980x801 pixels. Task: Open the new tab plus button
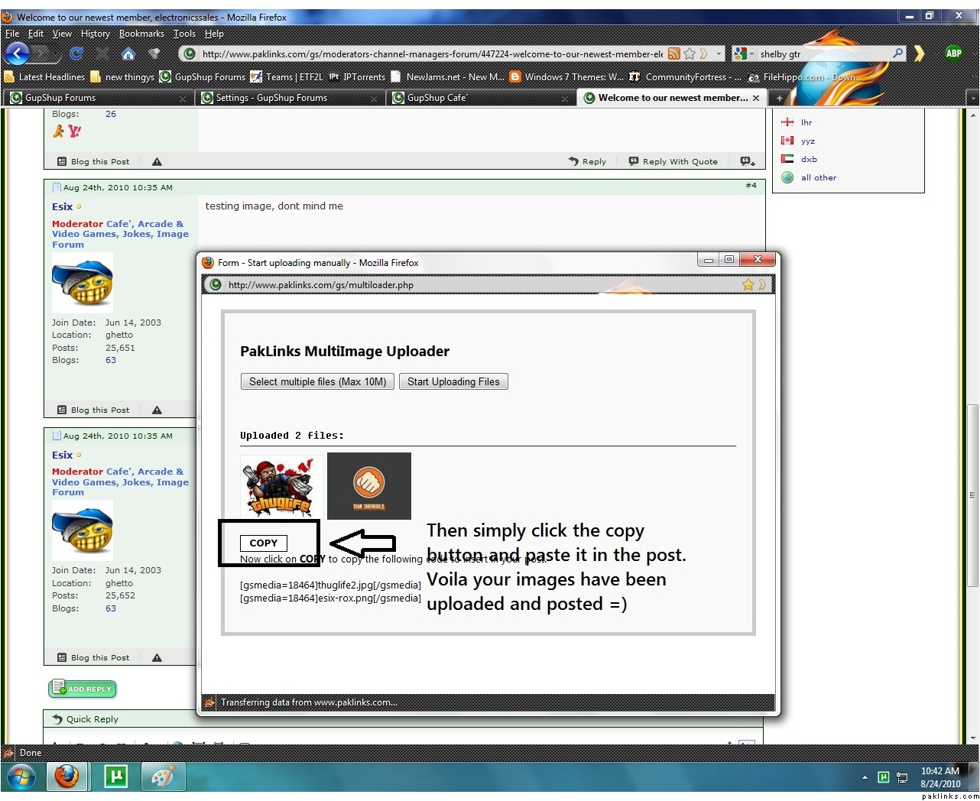pos(780,98)
